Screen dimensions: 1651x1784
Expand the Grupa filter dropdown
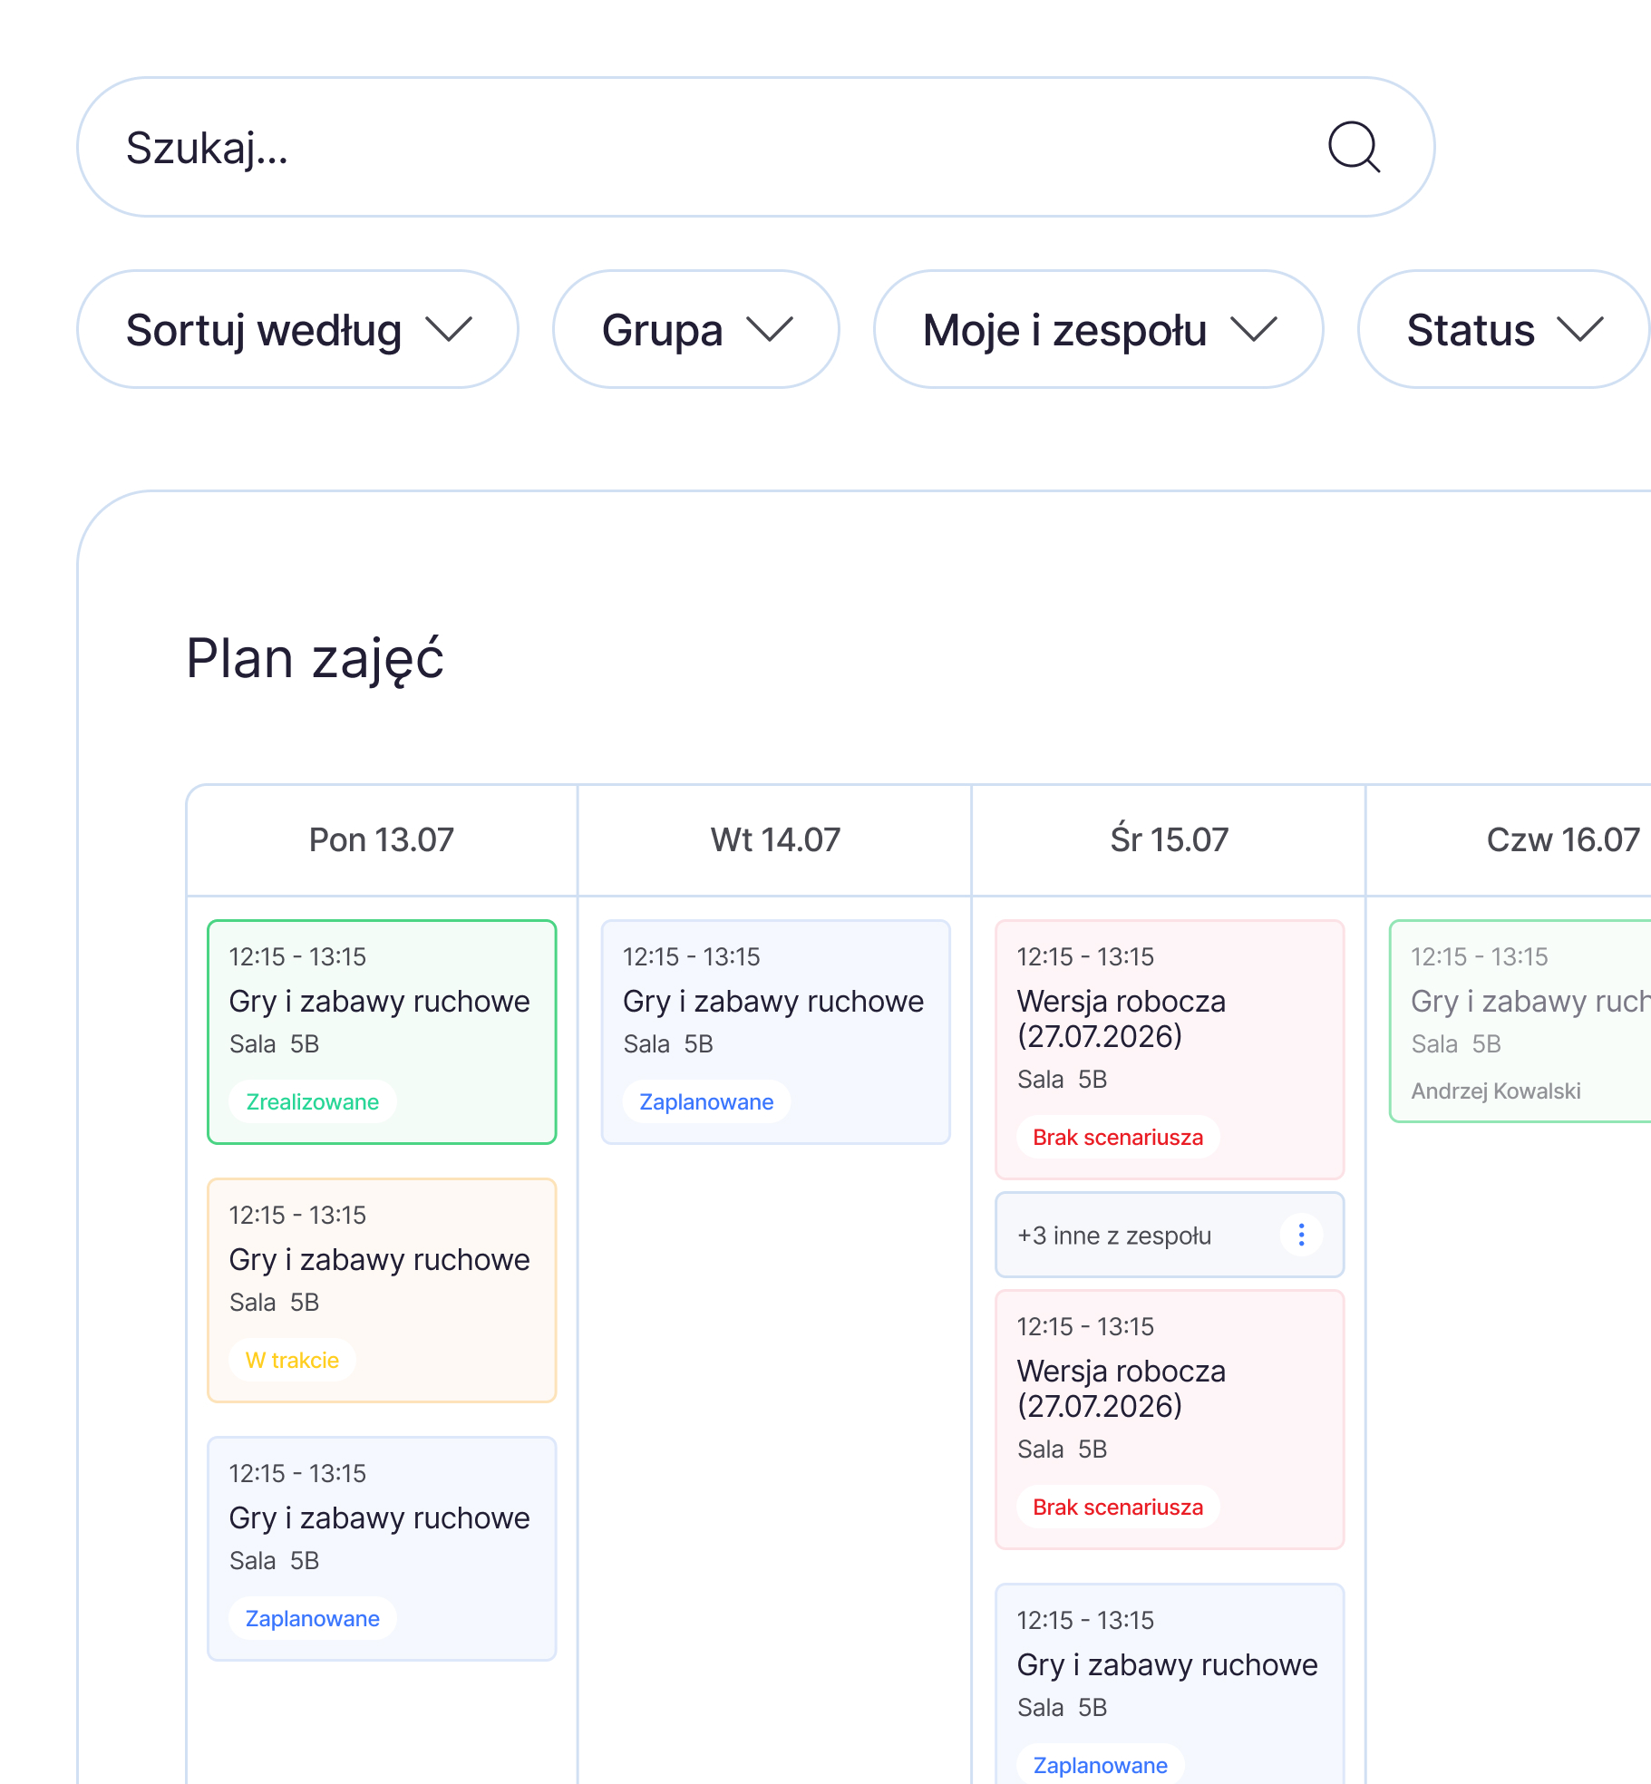click(695, 329)
